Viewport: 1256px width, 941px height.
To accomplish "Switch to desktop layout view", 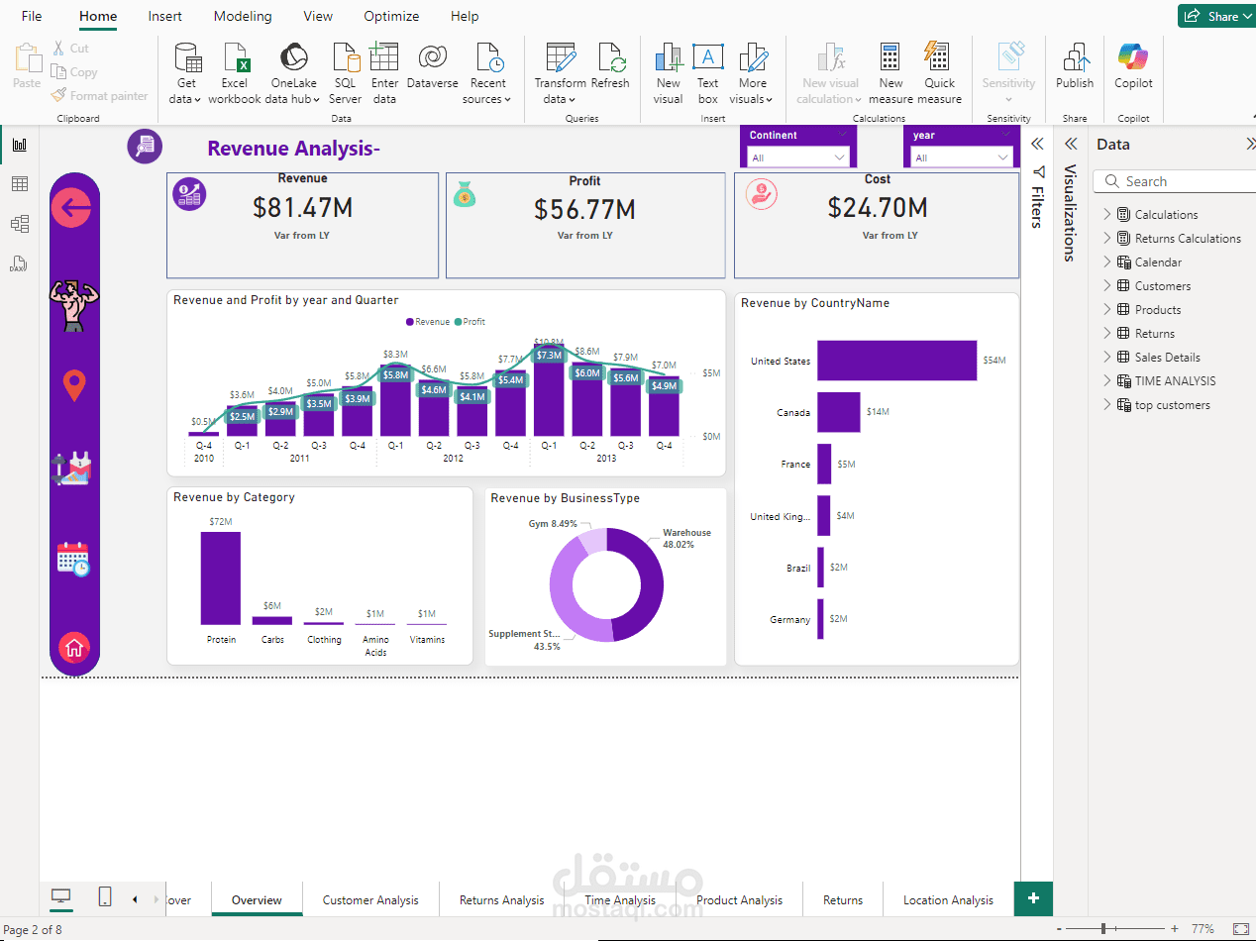I will tap(61, 897).
